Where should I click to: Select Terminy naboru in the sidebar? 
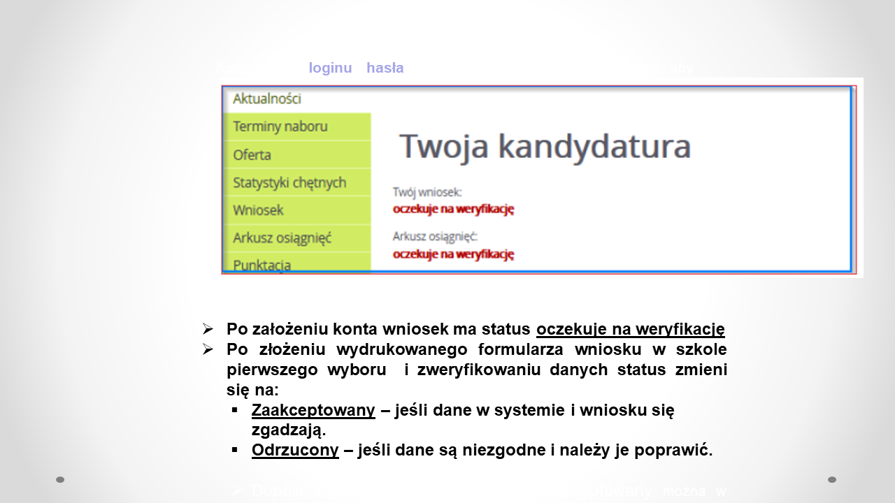tap(280, 126)
